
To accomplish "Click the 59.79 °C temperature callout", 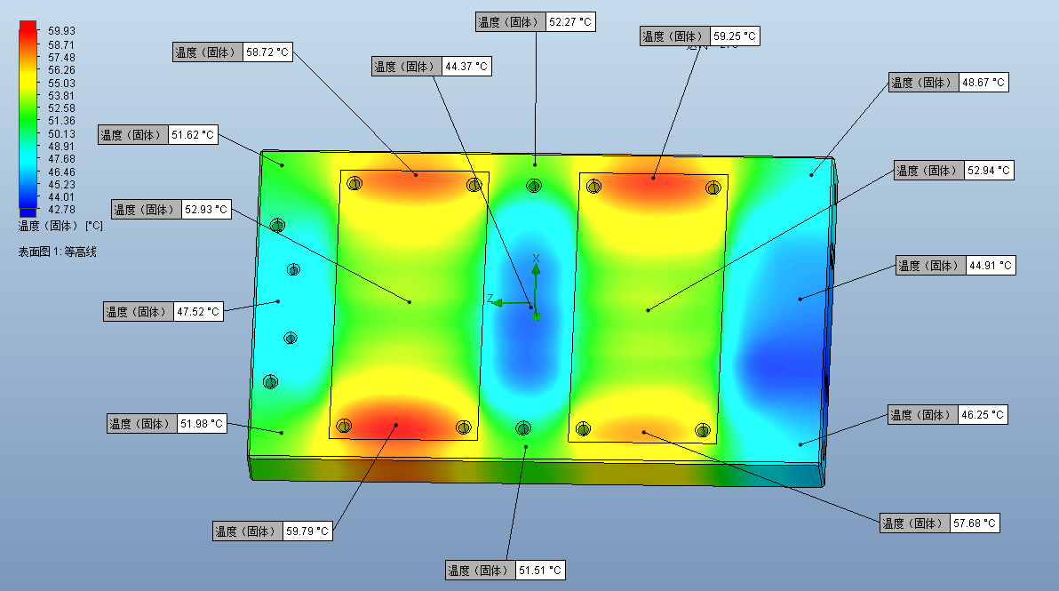I will (x=273, y=531).
